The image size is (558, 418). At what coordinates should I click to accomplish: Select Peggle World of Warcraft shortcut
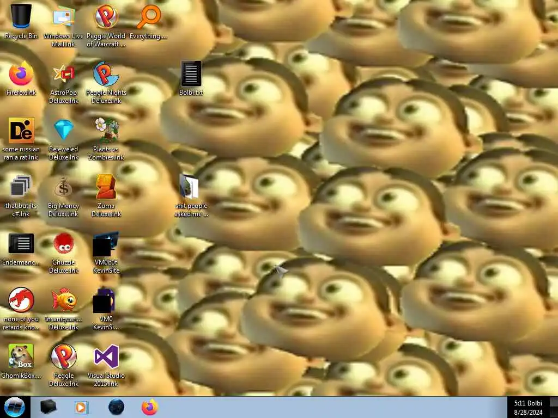(106, 26)
